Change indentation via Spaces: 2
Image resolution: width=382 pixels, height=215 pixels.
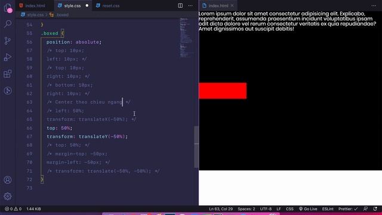tap(247, 209)
